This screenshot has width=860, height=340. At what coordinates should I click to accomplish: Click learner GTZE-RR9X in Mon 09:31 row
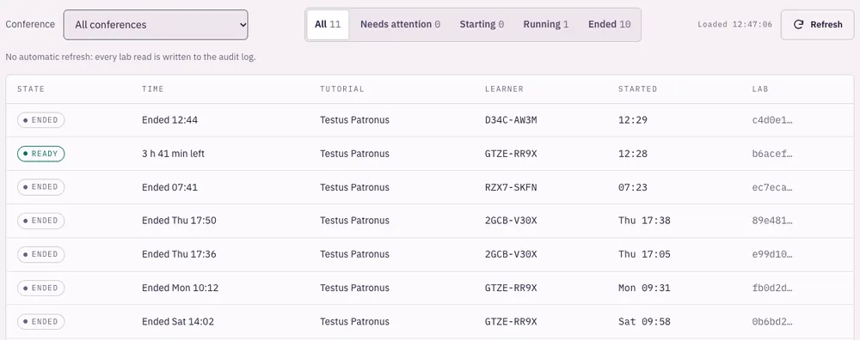511,288
